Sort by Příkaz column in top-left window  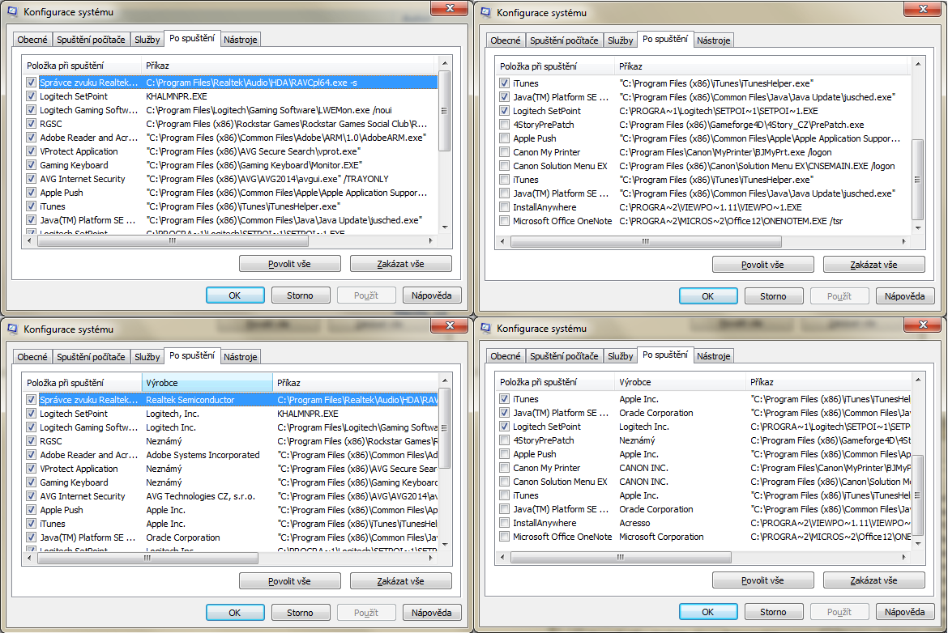288,66
